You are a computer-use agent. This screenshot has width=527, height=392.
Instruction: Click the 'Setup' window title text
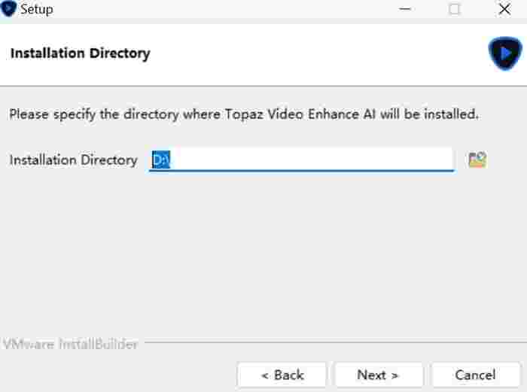(37, 10)
